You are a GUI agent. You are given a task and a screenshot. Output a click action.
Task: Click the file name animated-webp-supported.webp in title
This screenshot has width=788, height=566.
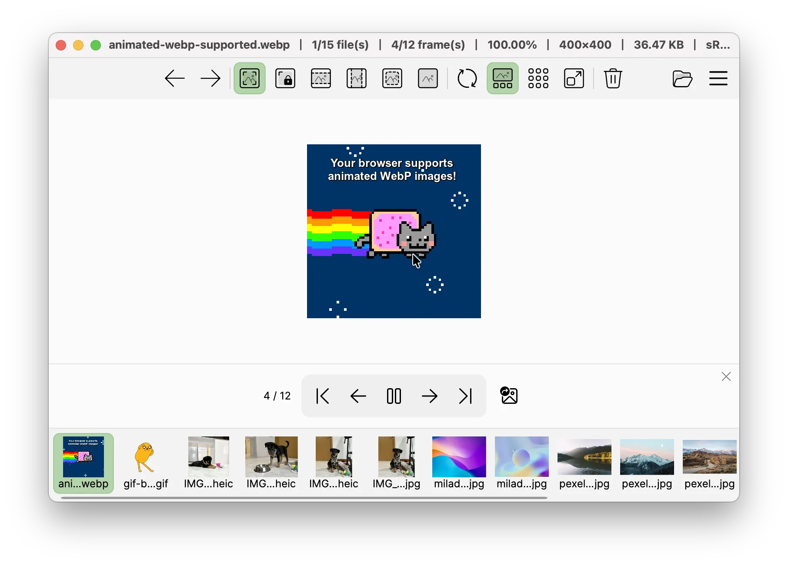click(x=199, y=45)
